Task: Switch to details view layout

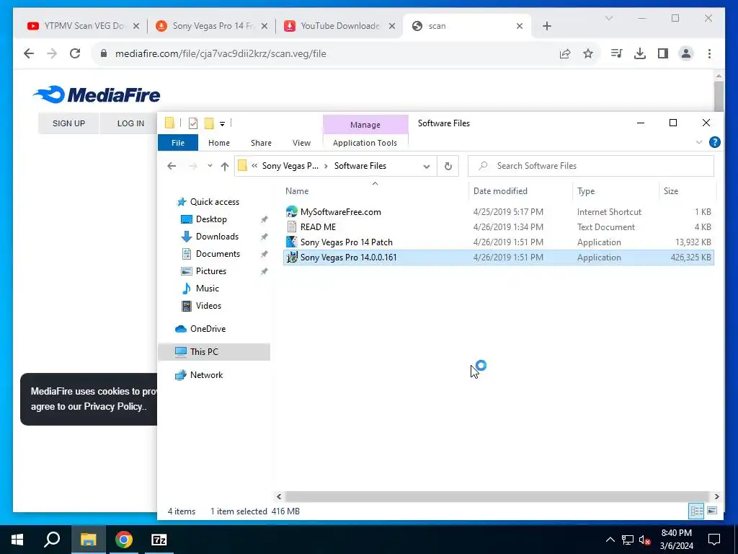Action: 697,511
